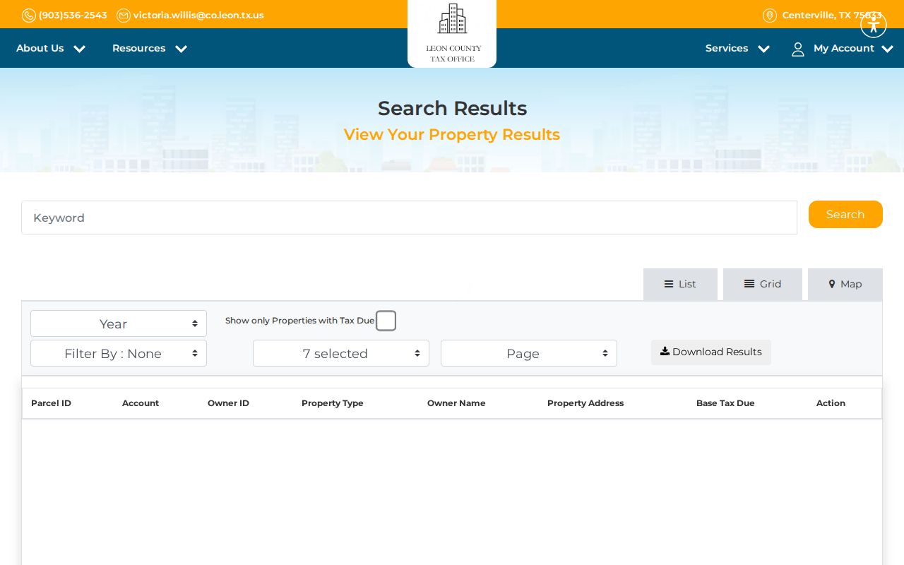Click the location pin icon near Centerville

[x=770, y=16]
